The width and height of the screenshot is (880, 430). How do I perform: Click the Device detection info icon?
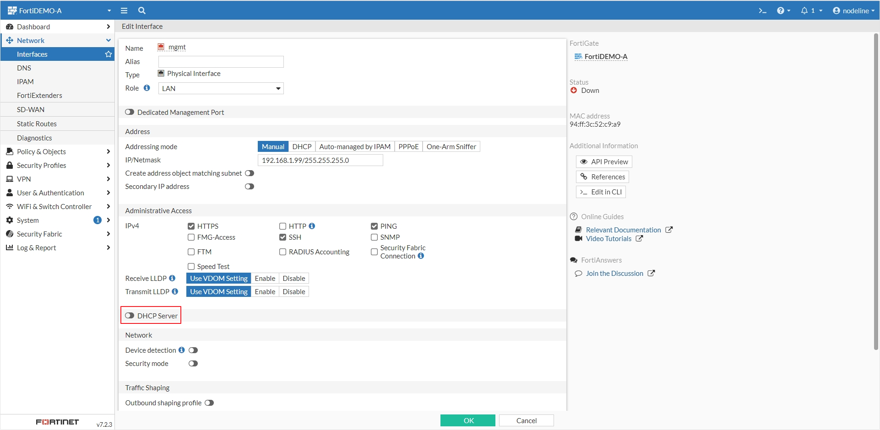pos(182,350)
